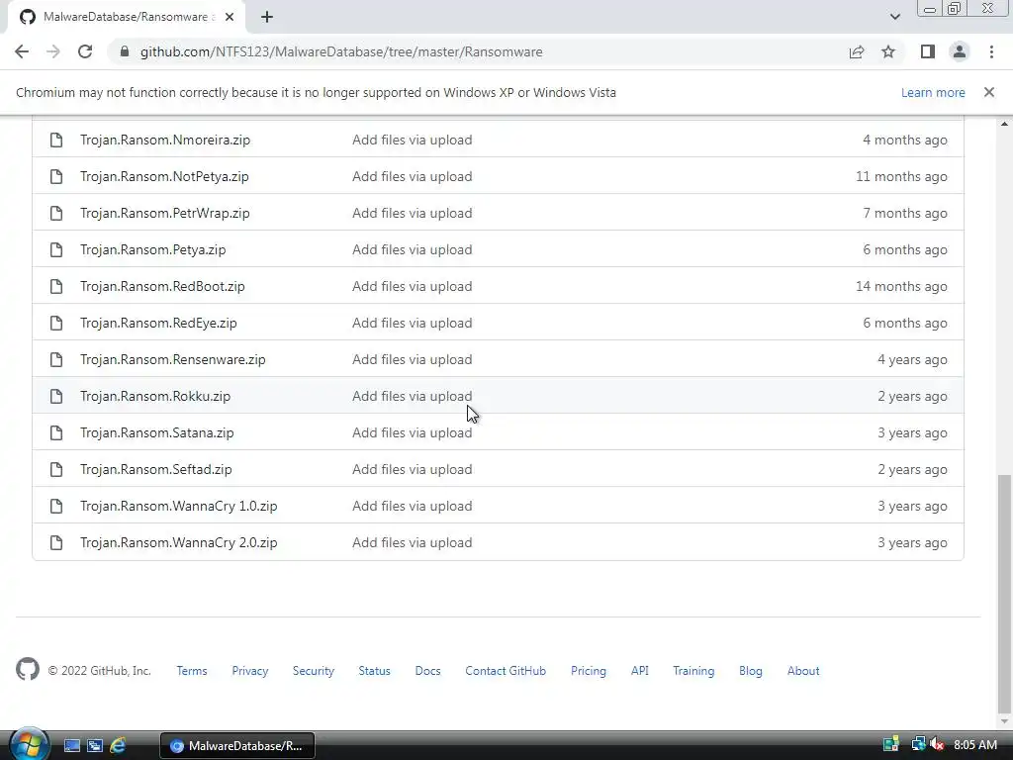Click the share page icon
Screen dimensions: 1013x760
pyautogui.click(x=857, y=51)
